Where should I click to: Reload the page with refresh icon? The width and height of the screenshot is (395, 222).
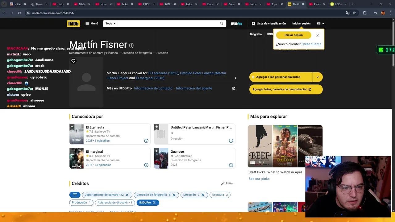click(x=19, y=13)
